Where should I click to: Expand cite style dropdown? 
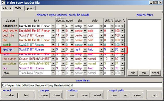coord(101,68)
